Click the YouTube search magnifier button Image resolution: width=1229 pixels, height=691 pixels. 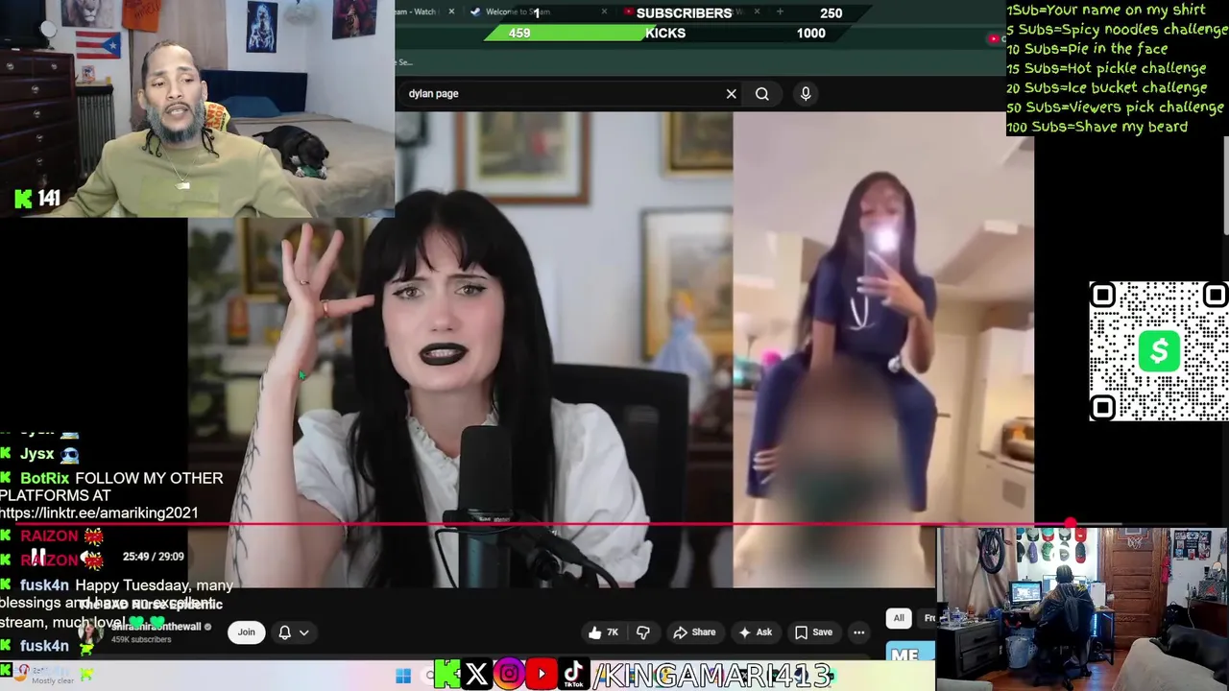(762, 94)
